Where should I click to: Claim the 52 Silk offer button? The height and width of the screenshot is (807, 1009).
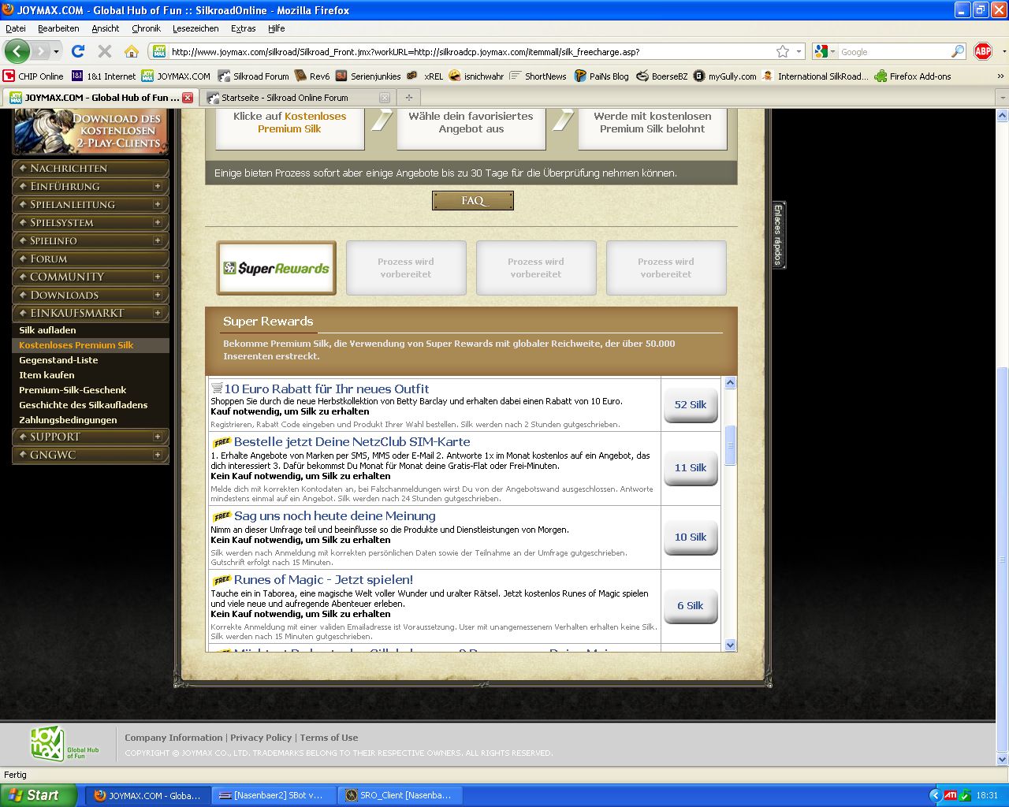point(691,405)
